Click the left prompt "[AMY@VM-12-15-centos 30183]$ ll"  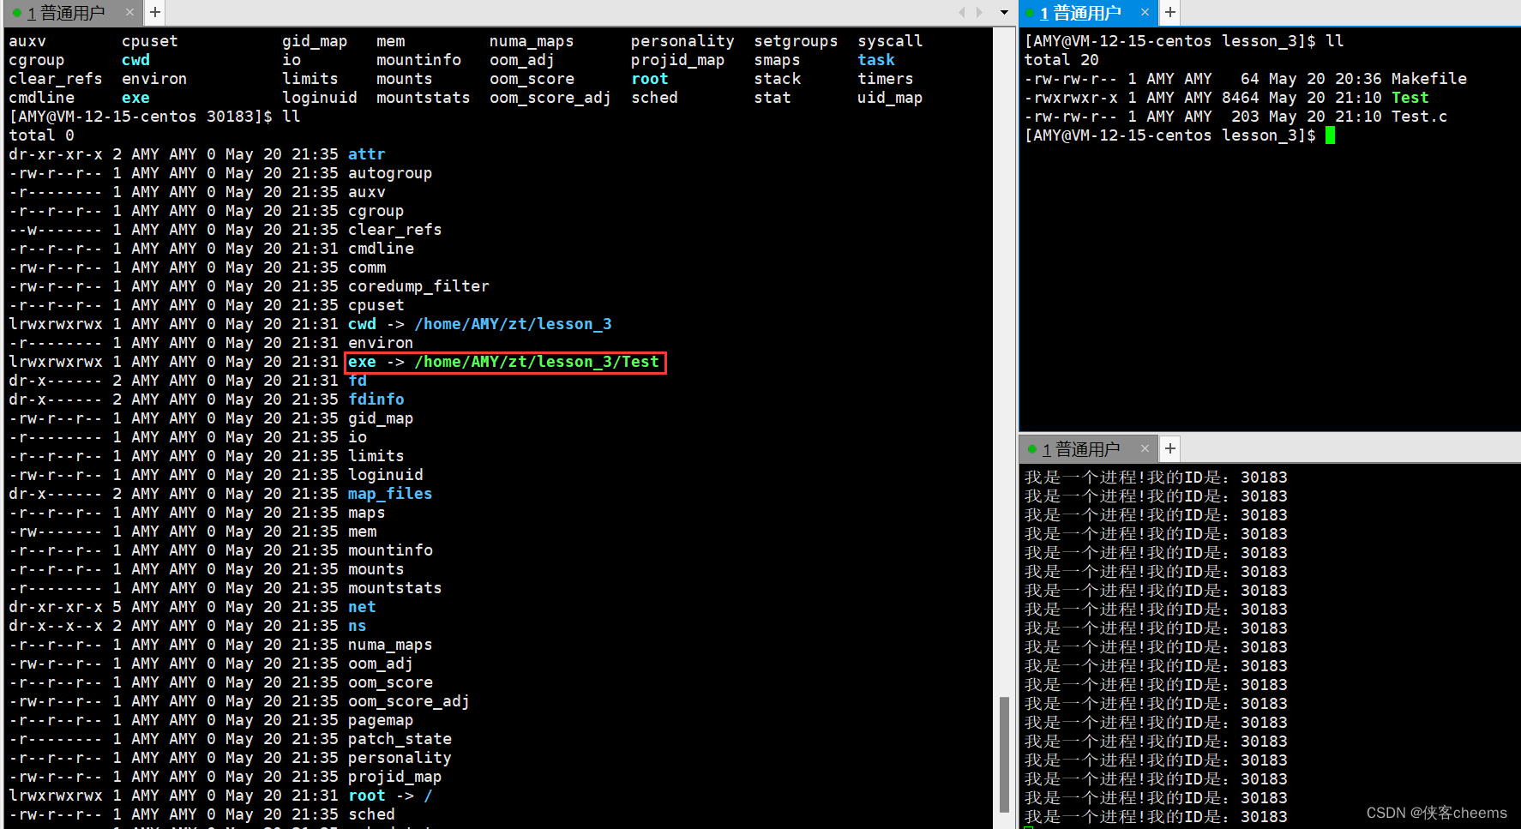click(154, 117)
